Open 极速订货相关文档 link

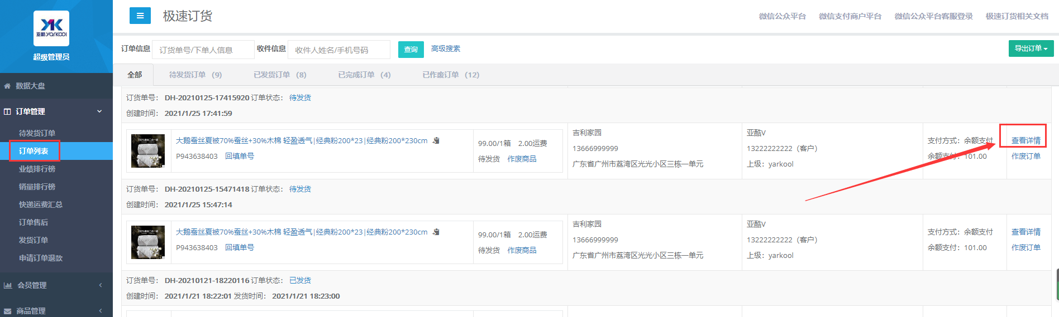[1017, 16]
